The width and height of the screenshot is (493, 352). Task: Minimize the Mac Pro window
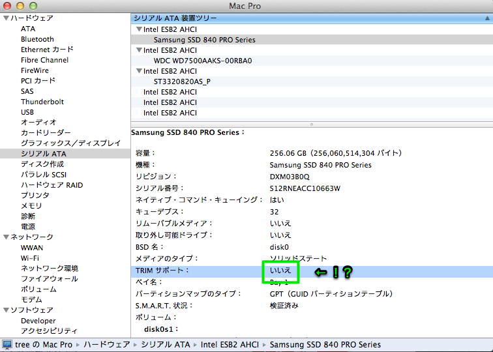coord(20,6)
